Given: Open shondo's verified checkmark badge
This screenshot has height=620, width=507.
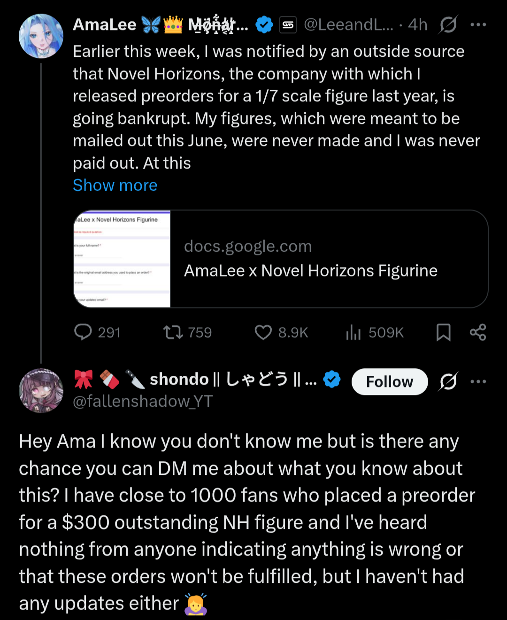Looking at the screenshot, I should pos(332,379).
